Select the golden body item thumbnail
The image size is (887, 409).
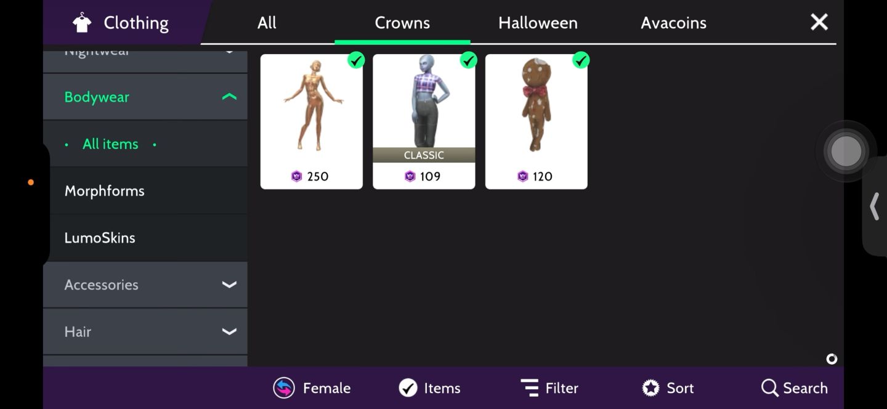pos(312,106)
